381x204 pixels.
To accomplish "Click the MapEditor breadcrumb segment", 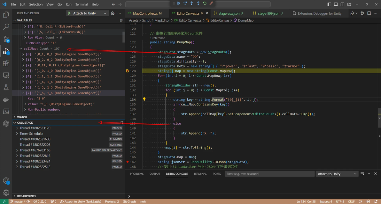I will (x=162, y=20).
